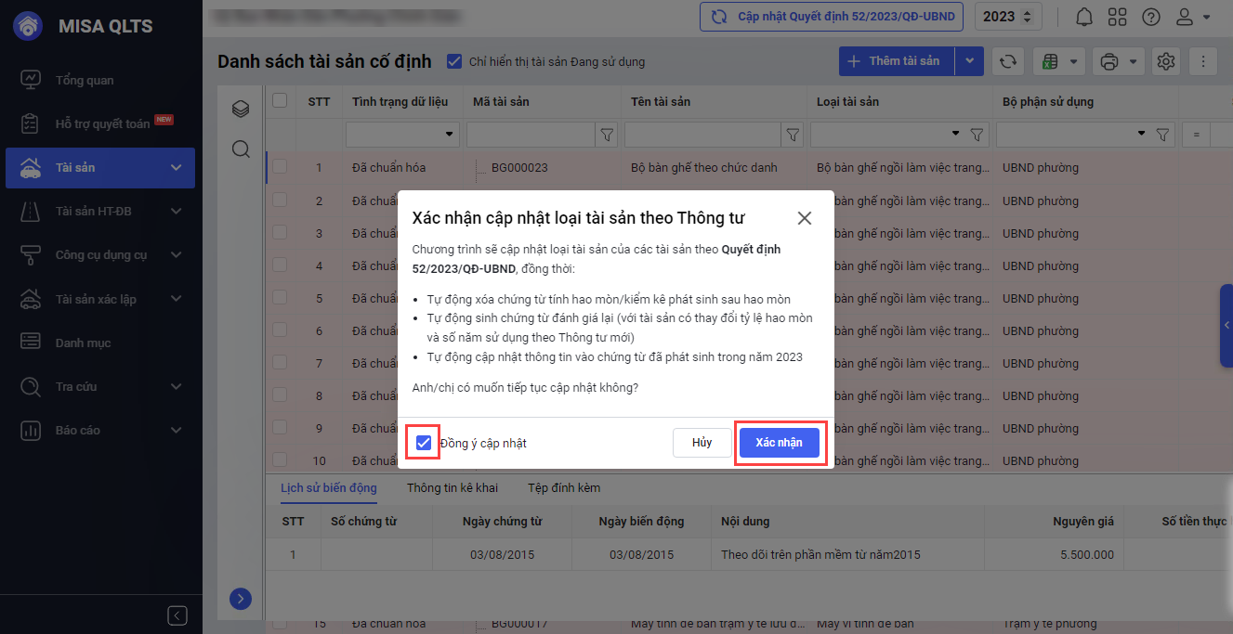
Task: Select all rows header checkbox
Action: point(280,100)
